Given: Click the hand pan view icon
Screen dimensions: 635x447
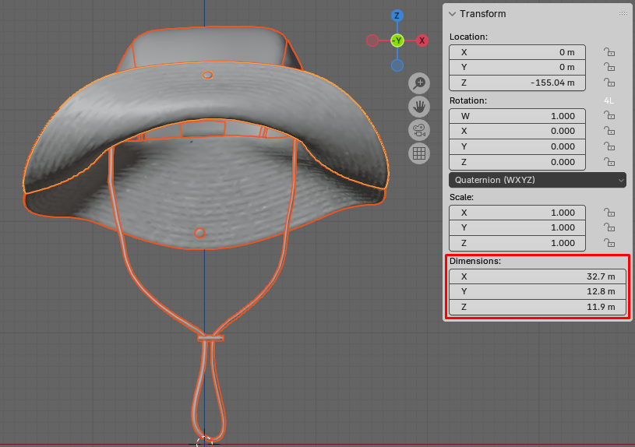Looking at the screenshot, I should point(419,107).
